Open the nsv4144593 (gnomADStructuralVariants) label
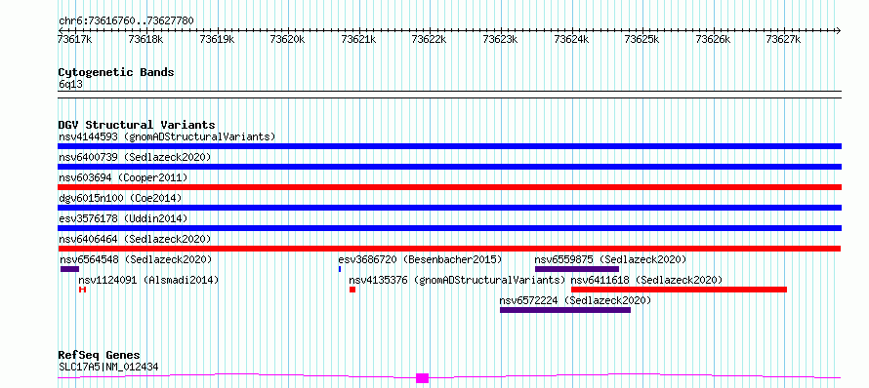This screenshot has height=388, width=869. 167,136
